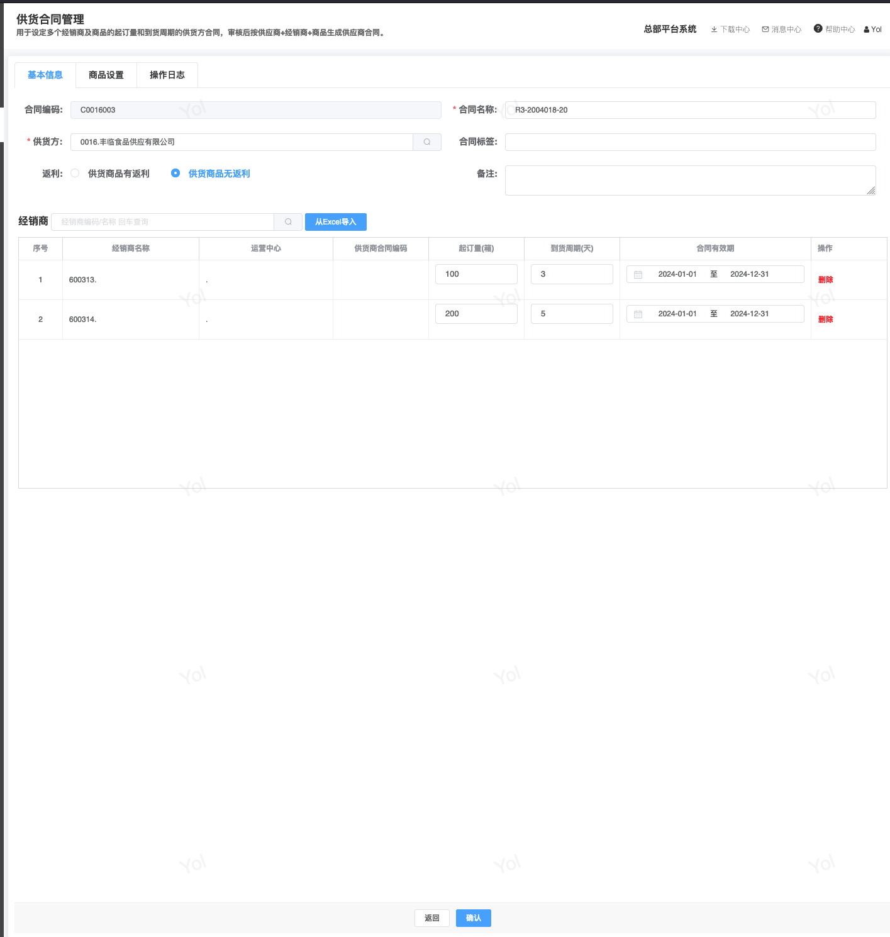This screenshot has height=937, width=890.
Task: Click start date 2024-01-01 in row 600313.
Action: (x=677, y=274)
